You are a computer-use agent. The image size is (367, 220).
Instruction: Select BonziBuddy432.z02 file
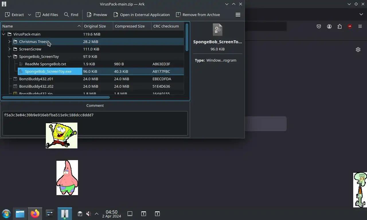coord(36,86)
